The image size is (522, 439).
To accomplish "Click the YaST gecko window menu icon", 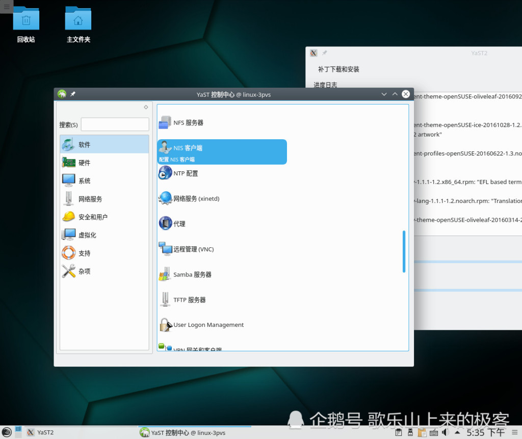I will [62, 94].
